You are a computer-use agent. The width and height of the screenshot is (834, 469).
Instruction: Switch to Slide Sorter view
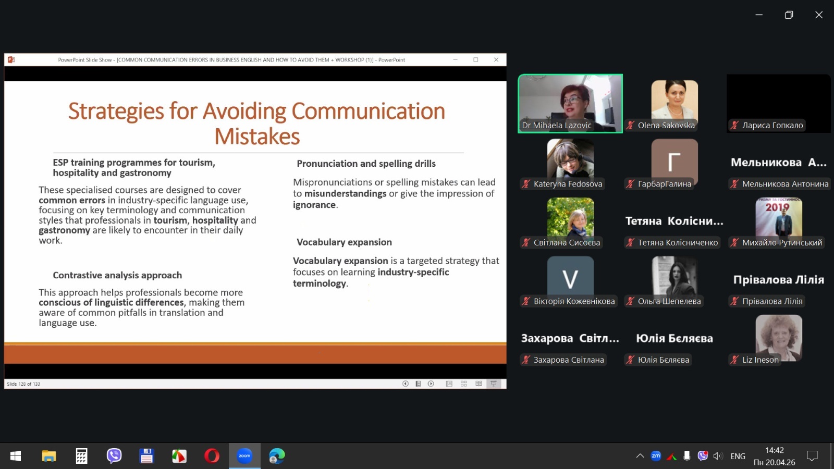463,384
